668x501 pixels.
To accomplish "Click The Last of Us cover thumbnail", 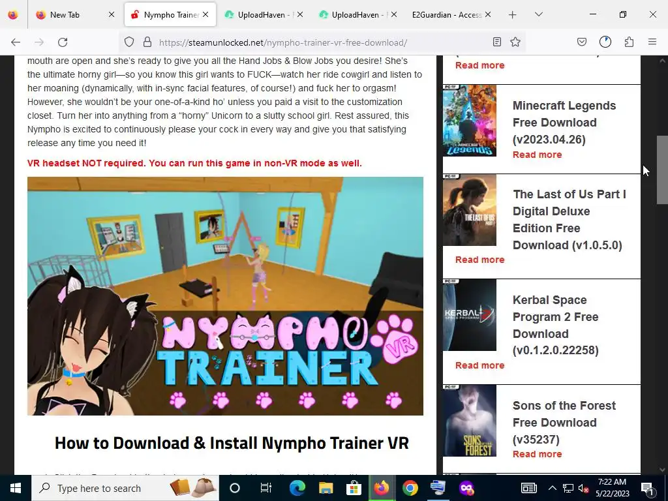I will (x=470, y=209).
